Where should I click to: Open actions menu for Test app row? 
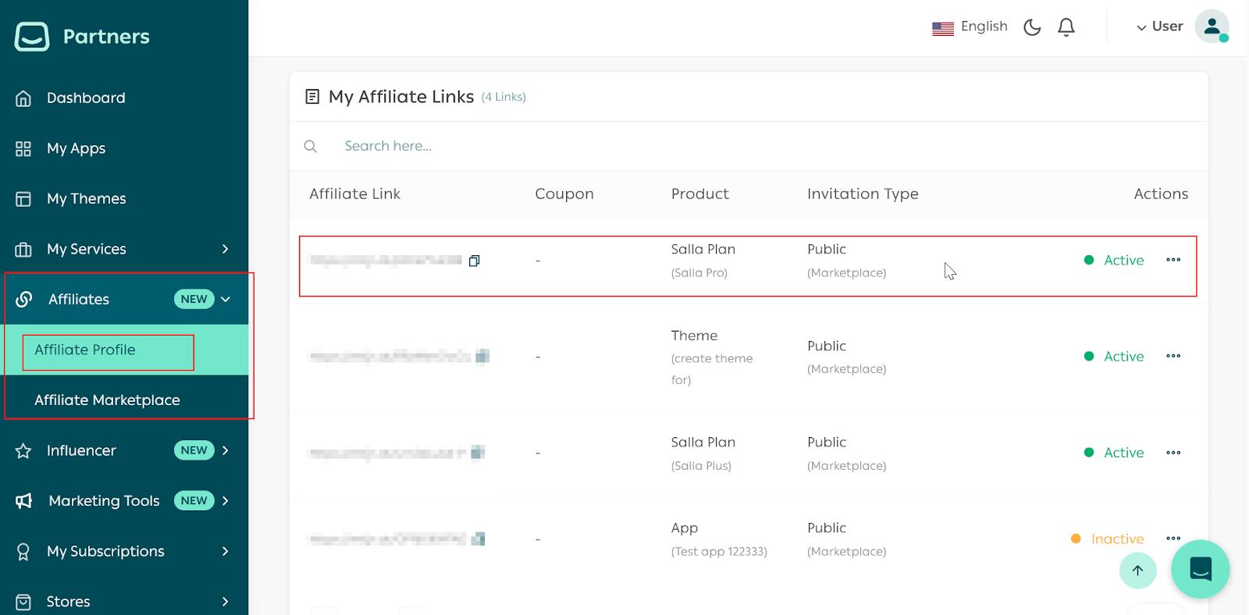(x=1172, y=539)
